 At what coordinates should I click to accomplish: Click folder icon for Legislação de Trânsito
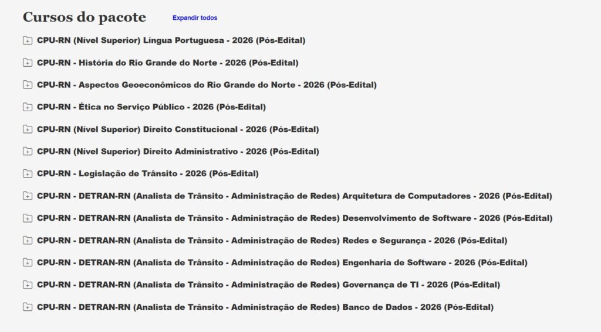coord(28,174)
